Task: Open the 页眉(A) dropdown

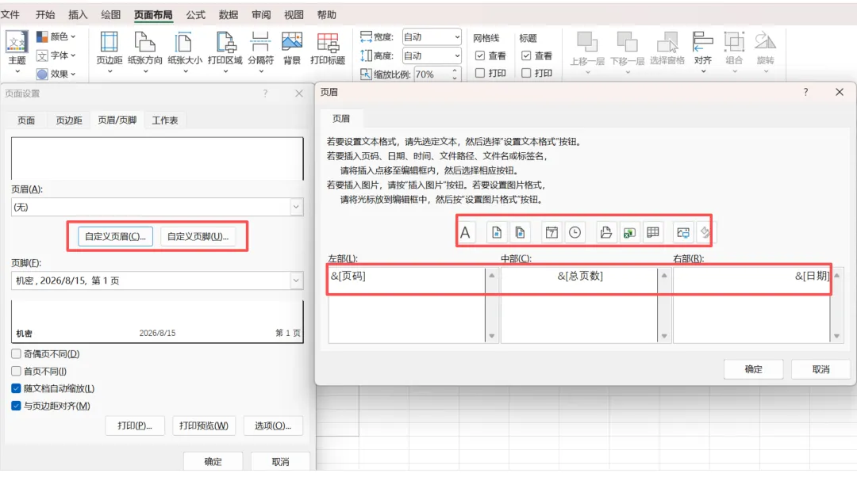Action: (x=296, y=207)
